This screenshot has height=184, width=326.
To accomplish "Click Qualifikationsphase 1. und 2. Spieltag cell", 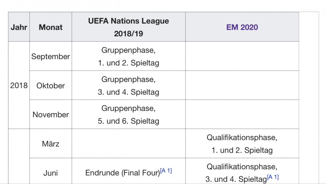I will point(242,143).
